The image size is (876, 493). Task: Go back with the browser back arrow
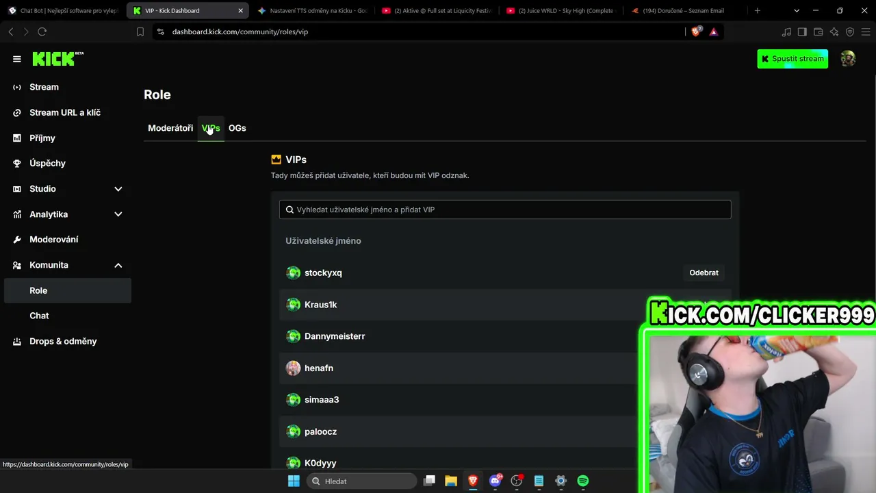pos(10,31)
